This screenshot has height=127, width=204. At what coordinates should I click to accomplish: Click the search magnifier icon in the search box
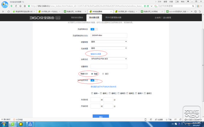193,6
